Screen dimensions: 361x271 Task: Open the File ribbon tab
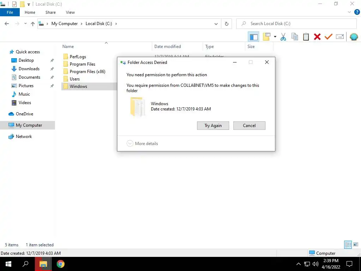[10, 12]
